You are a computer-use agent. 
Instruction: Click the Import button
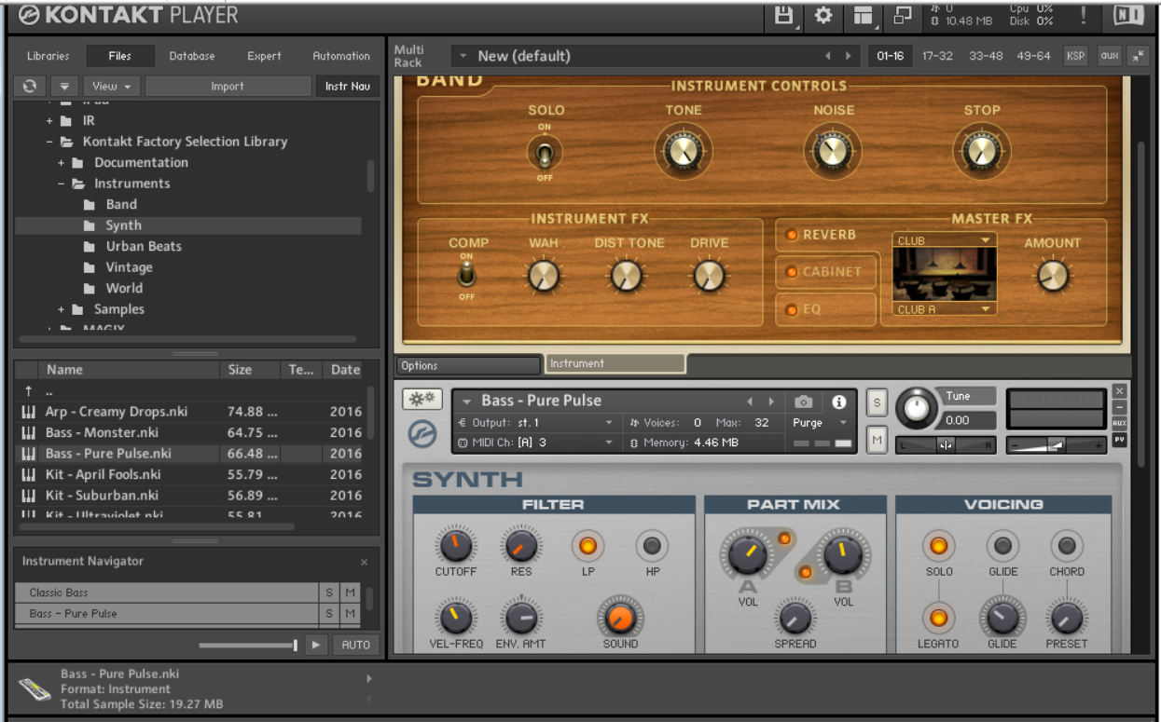(x=228, y=86)
